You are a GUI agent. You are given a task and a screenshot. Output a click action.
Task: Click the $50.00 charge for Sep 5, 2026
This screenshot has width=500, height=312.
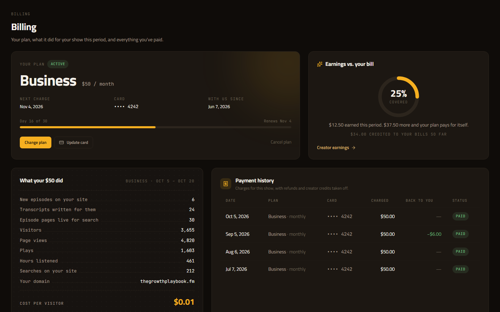(x=387, y=234)
